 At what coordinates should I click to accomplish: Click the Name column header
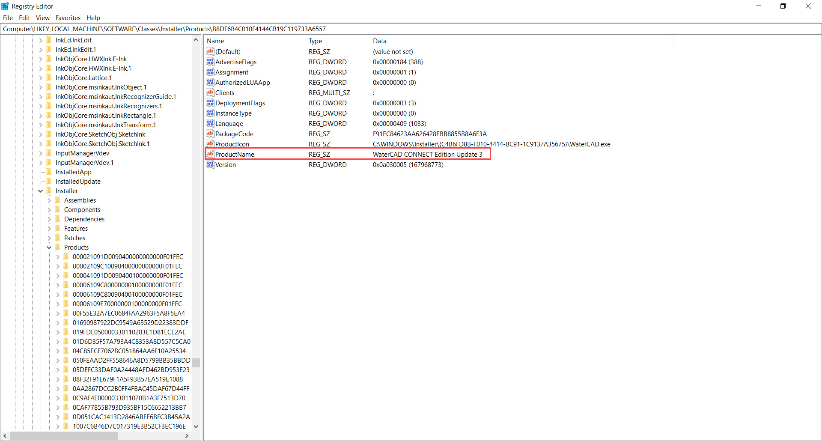[255, 41]
